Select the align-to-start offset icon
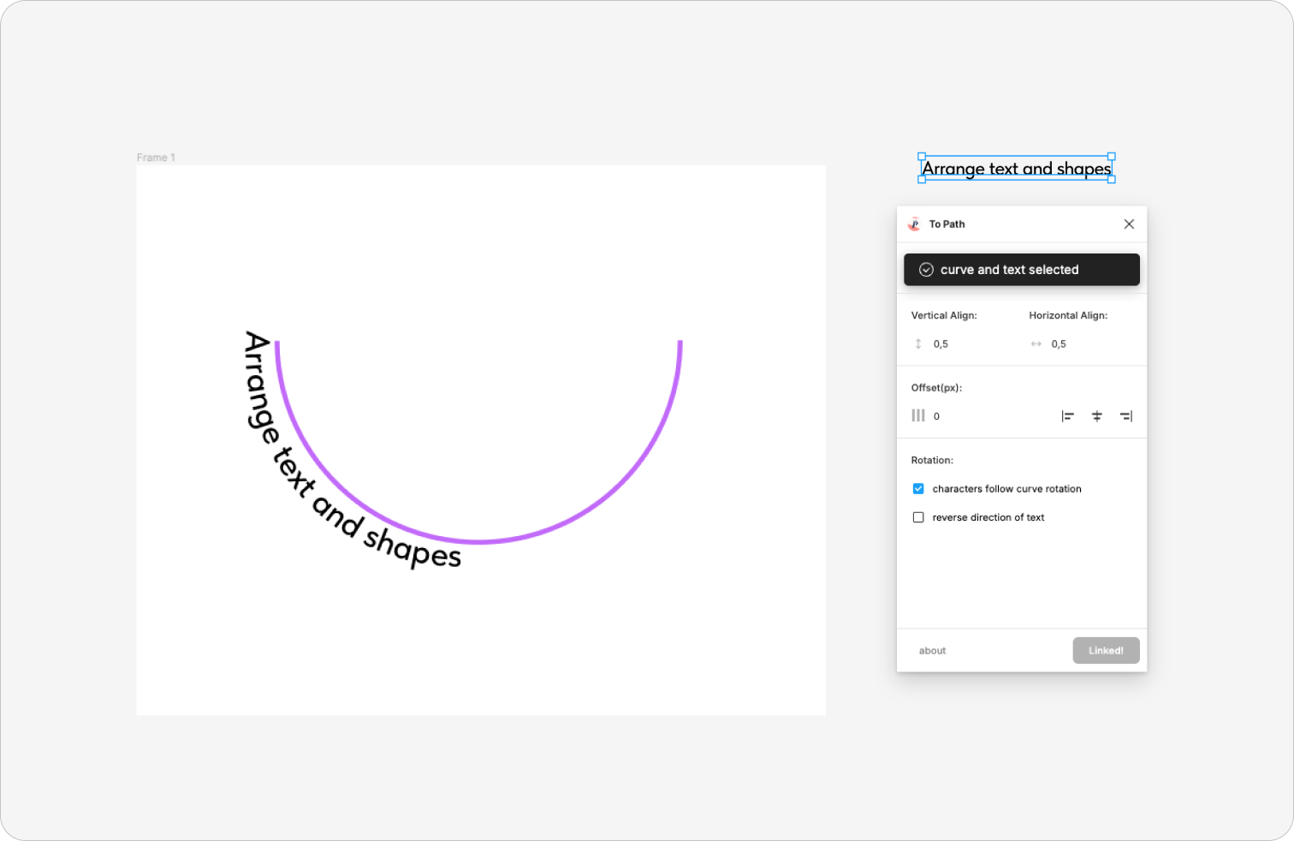The width and height of the screenshot is (1294, 841). point(1068,415)
